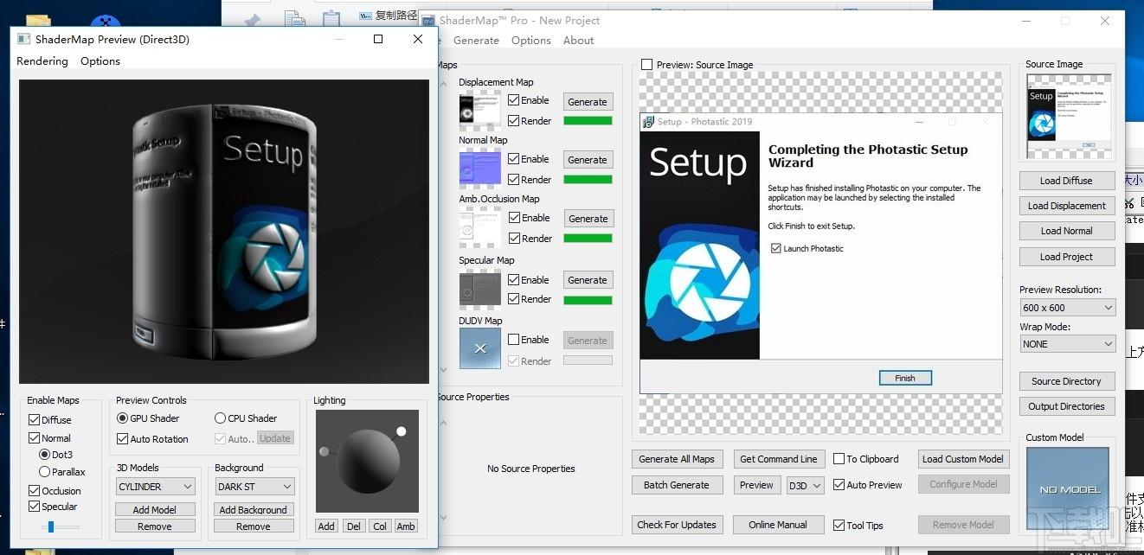Click the gray light handle on lighting sphere
1144x555 pixels.
324,451
